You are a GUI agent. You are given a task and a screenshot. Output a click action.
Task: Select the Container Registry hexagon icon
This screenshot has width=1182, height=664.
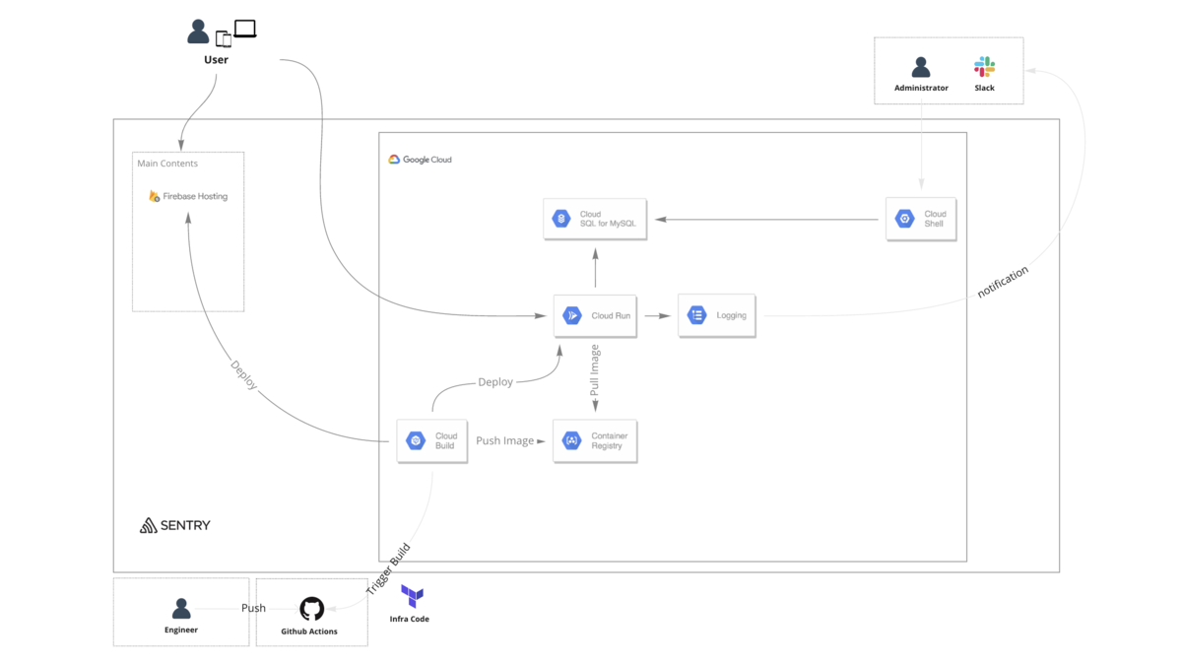571,440
